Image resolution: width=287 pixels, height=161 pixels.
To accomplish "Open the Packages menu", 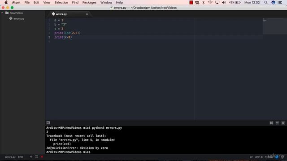I will coord(89,3).
